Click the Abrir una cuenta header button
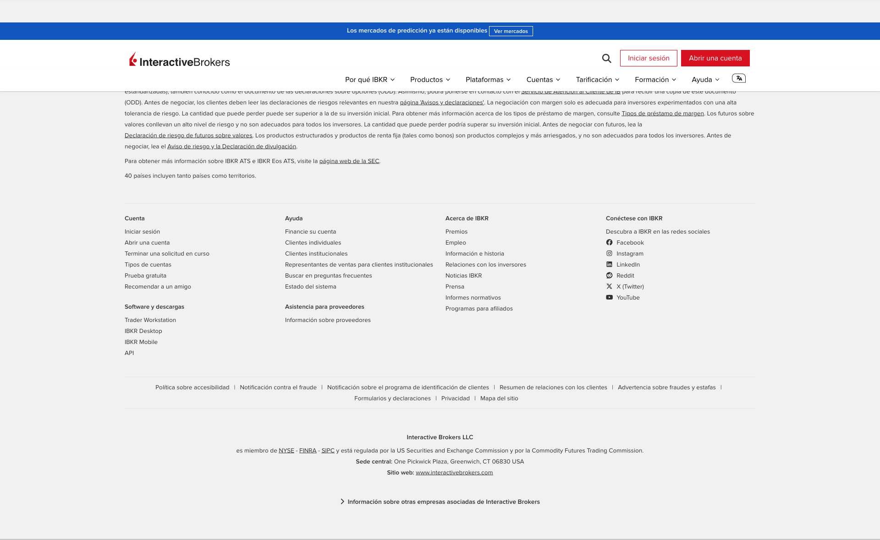 [x=715, y=58]
